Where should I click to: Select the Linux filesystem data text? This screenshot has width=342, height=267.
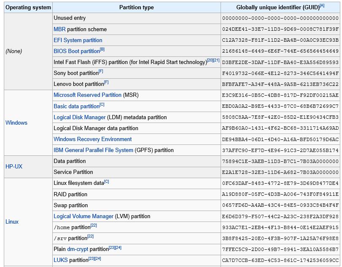point(79,183)
